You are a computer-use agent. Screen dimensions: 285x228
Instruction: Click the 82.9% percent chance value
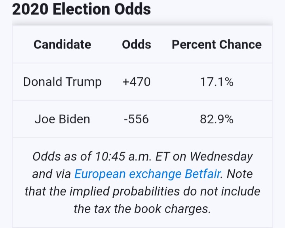coord(217,119)
